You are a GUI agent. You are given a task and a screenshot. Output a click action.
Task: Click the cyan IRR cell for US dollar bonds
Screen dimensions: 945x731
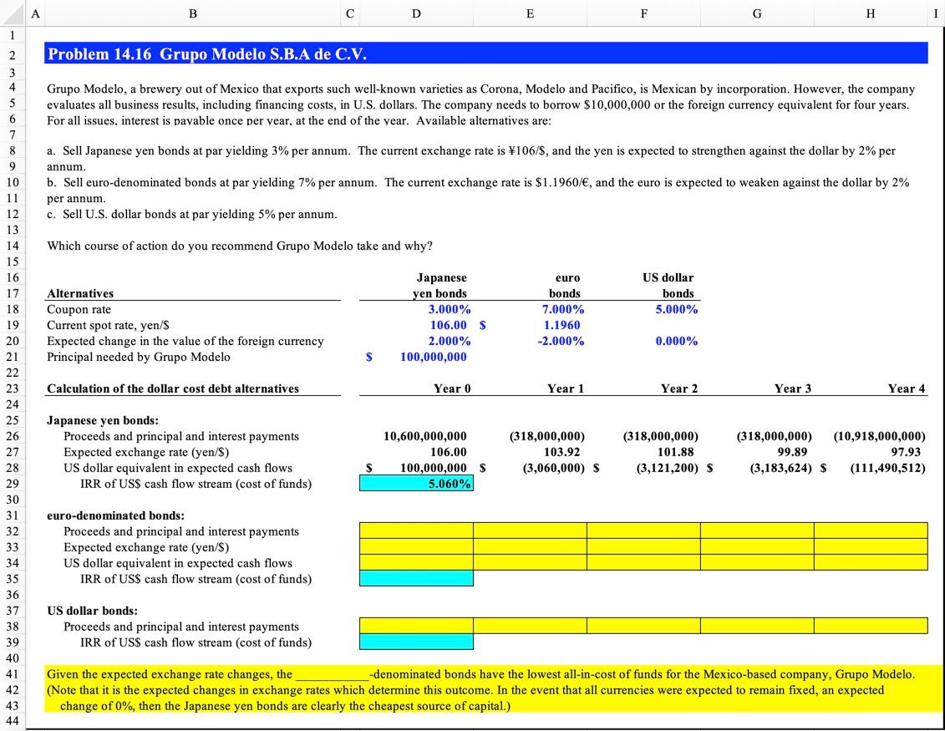(416, 642)
